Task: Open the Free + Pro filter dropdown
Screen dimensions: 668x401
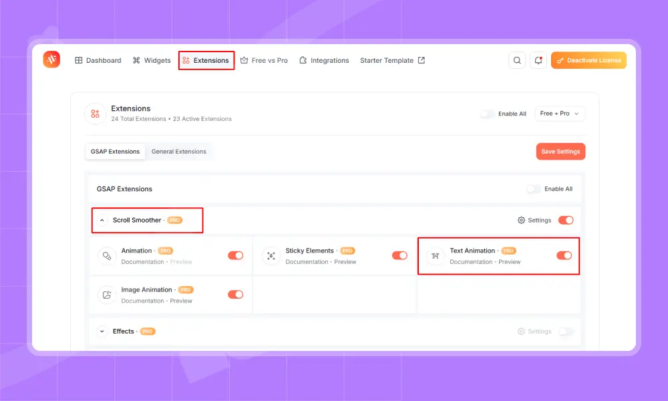Action: [560, 114]
